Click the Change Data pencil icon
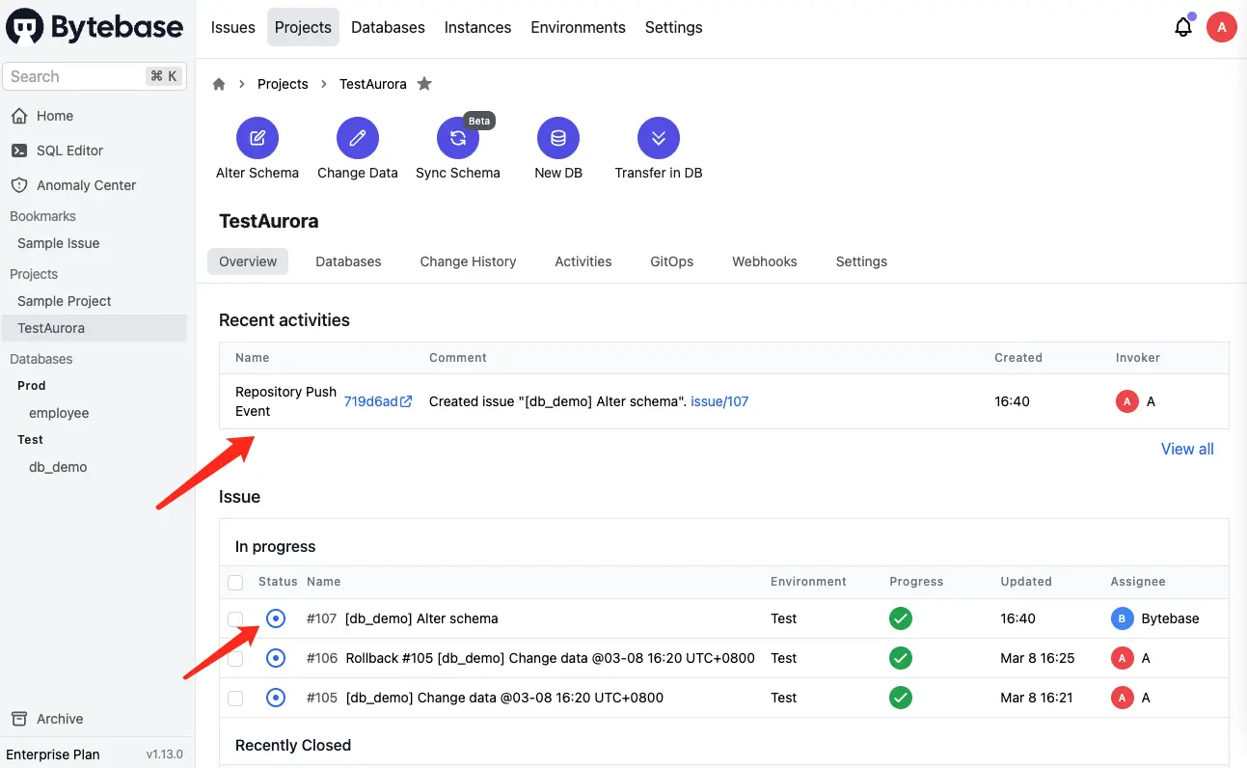Viewport: 1247px width, 768px height. [x=358, y=139]
